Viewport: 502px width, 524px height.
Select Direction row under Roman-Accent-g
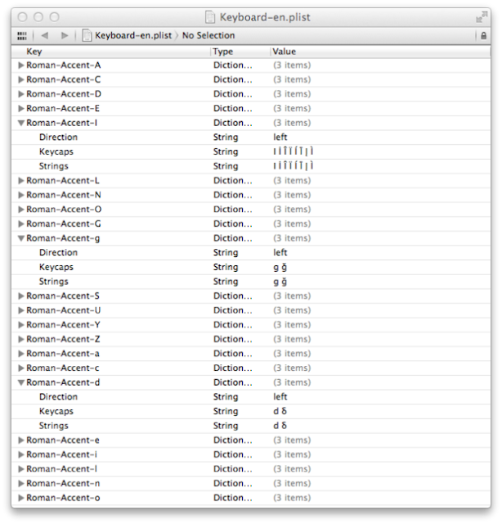tap(251, 253)
